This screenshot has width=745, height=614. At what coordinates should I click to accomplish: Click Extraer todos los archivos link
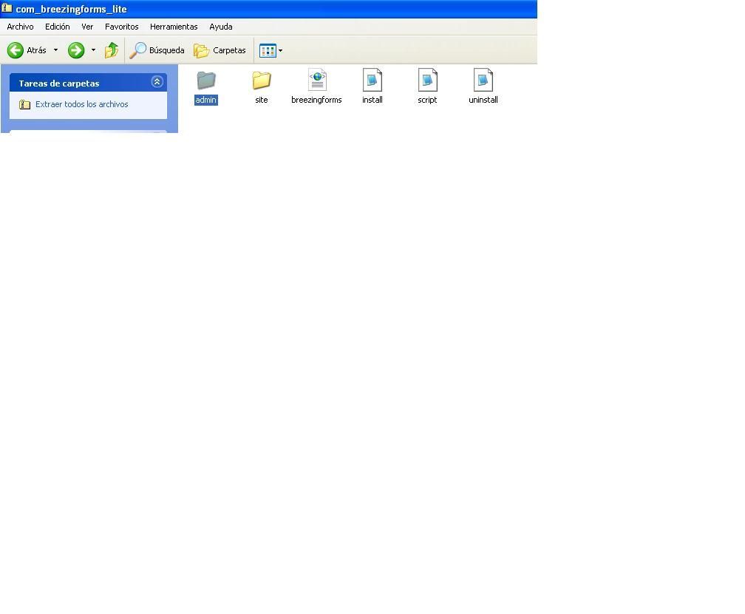82,104
